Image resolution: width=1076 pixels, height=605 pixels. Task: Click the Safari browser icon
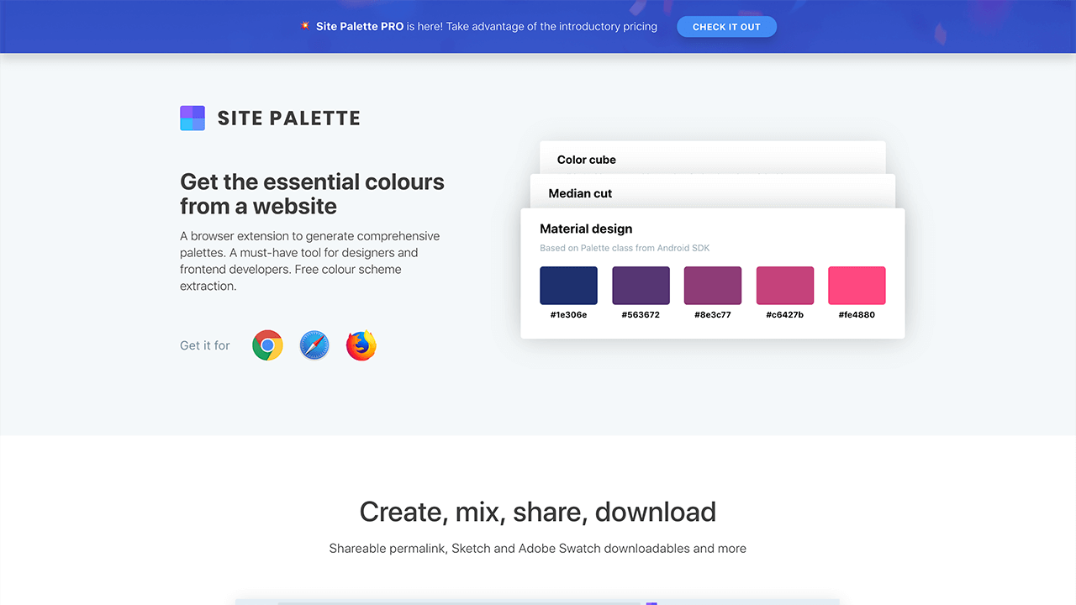(x=314, y=345)
